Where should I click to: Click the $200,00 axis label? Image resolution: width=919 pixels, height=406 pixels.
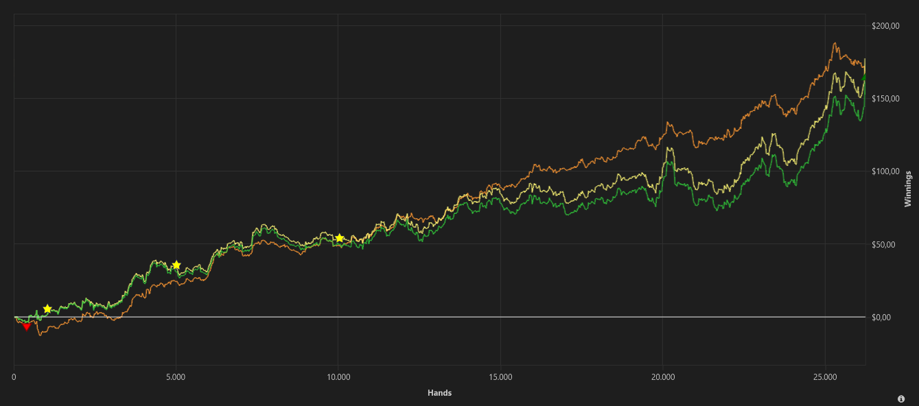pos(884,25)
